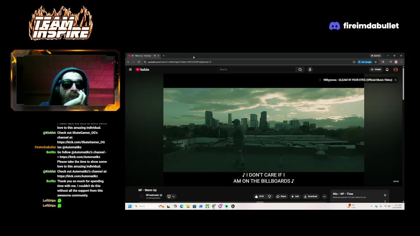Go back with the browser back arrow
Image resolution: width=420 pixels, height=236 pixels.
click(x=128, y=62)
